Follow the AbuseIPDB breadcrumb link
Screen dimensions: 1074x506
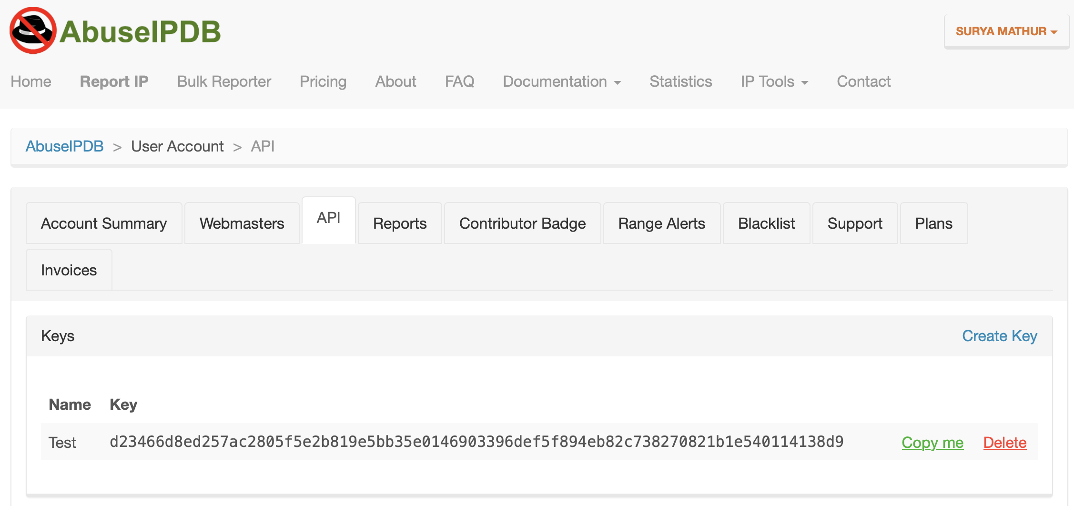(64, 146)
